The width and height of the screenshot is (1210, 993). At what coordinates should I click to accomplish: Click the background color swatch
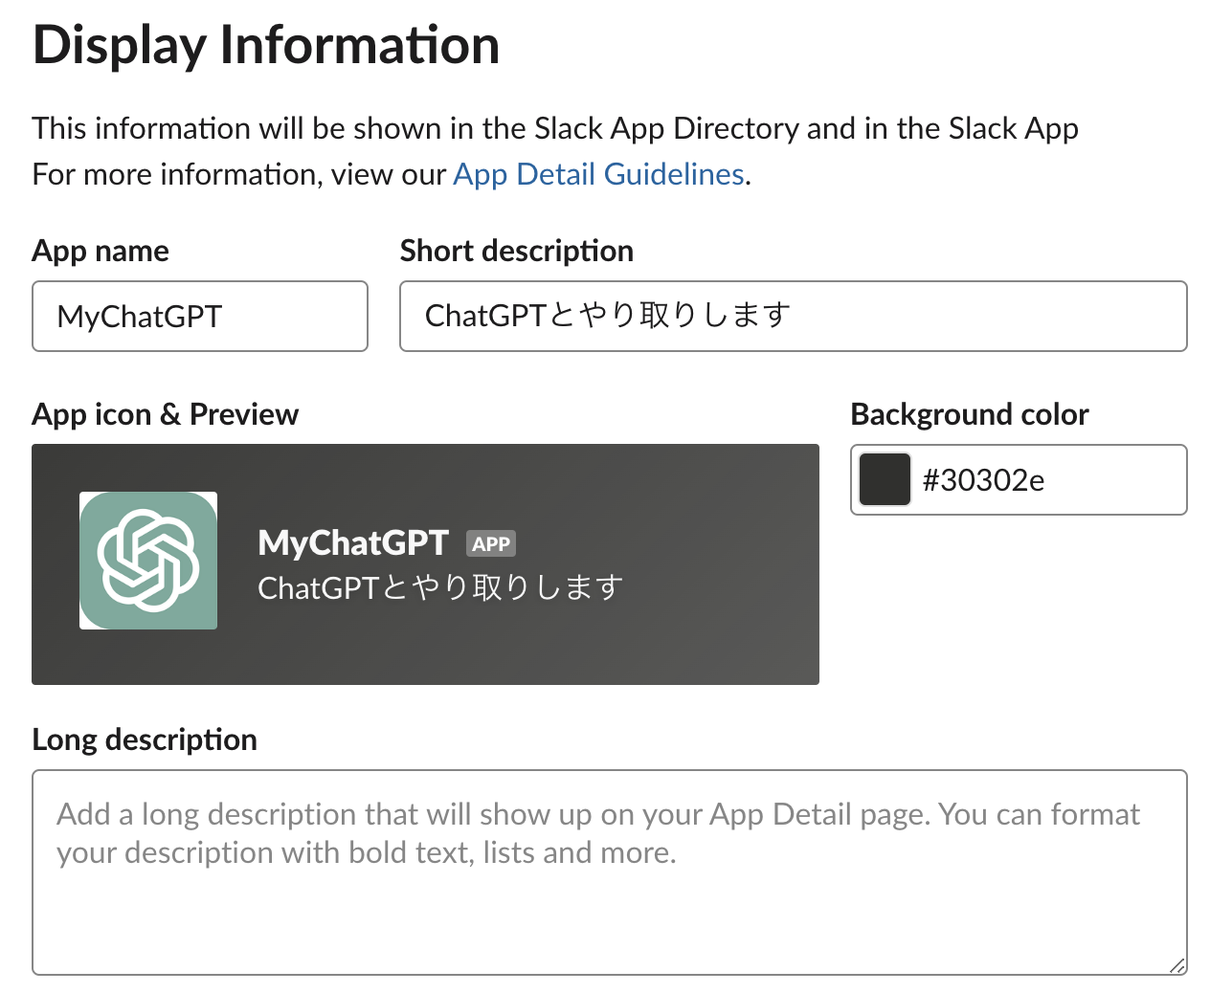click(x=885, y=479)
